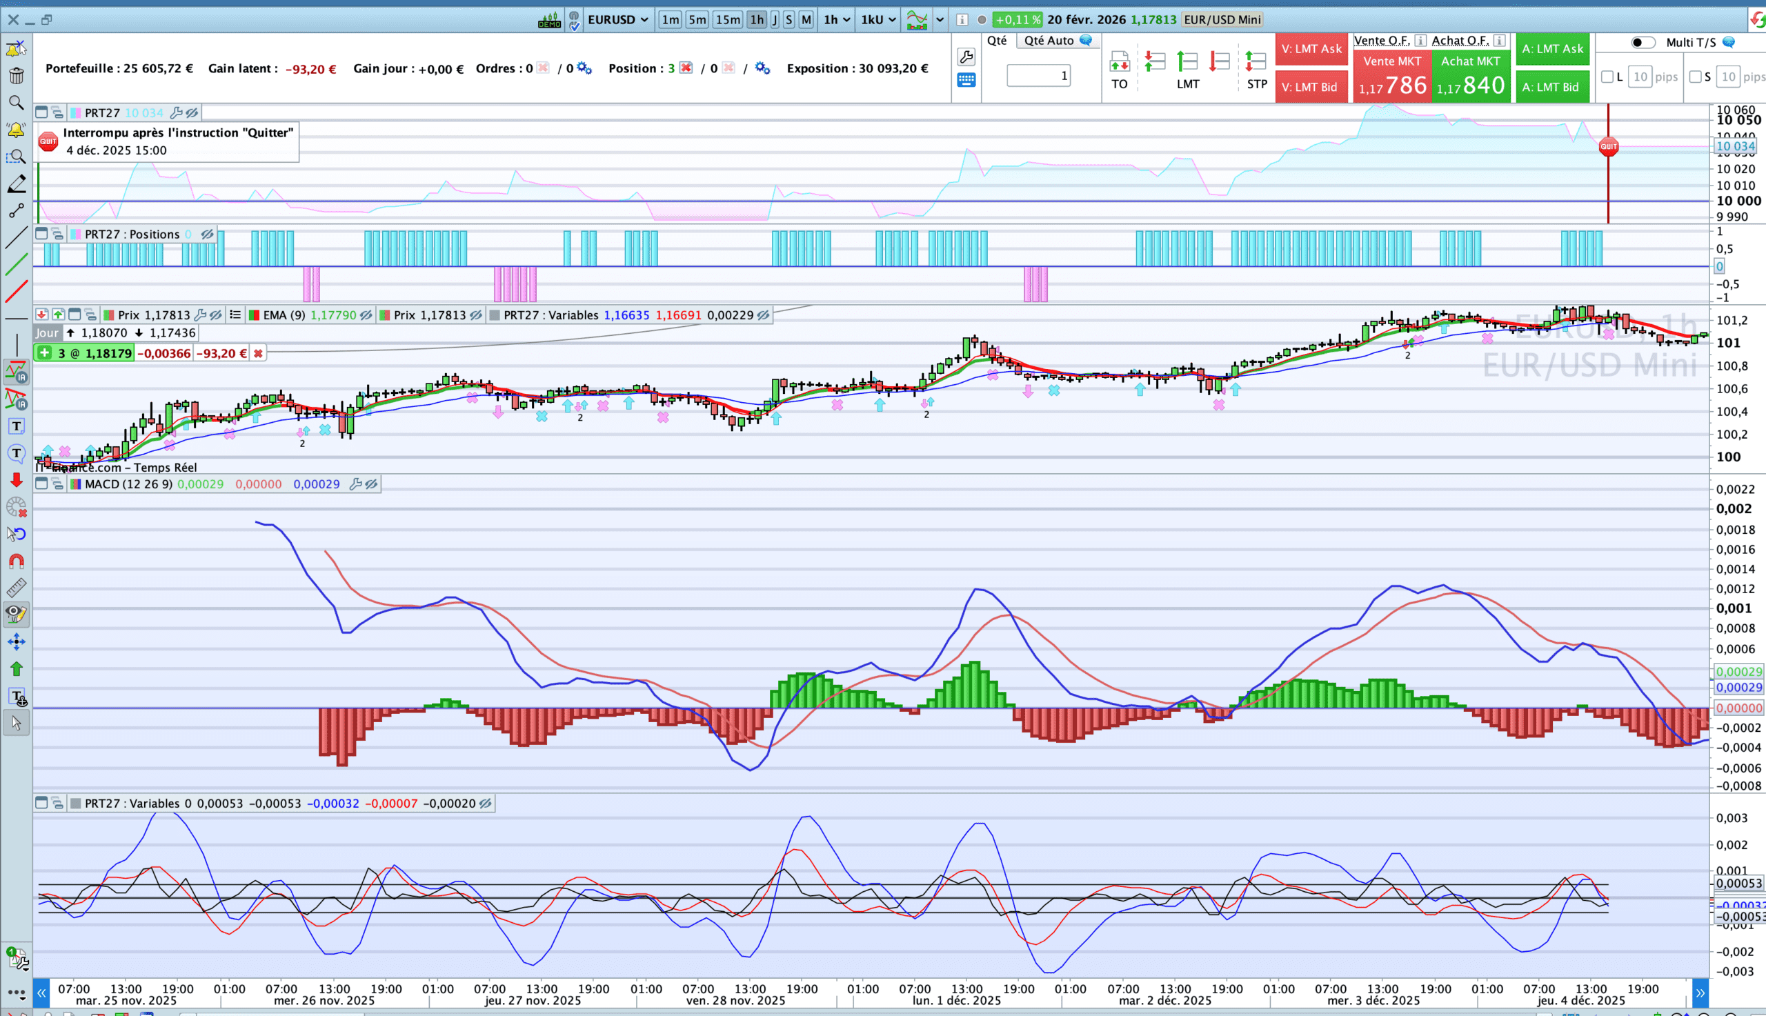Select the red magnet snap tool
Viewport: 1766px width, 1016px height.
(16, 561)
